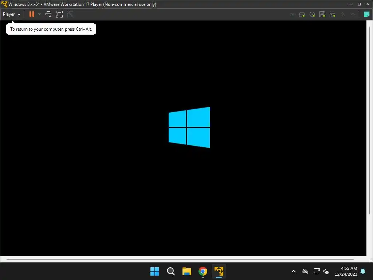373x280 pixels.
Task: Open the notification bell
Action: [x=363, y=271]
